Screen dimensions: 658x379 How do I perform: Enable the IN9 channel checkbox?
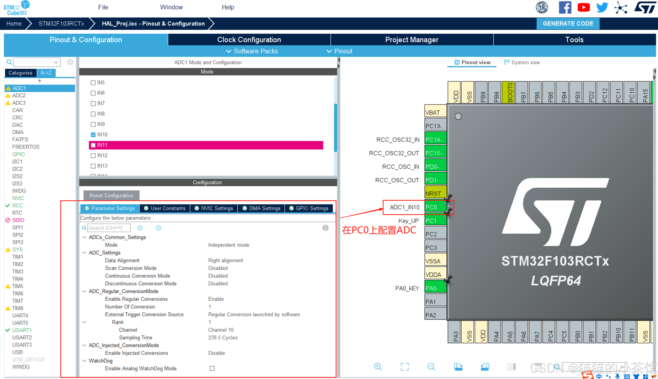[x=93, y=125]
